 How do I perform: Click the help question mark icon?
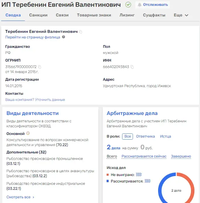(64, 37)
